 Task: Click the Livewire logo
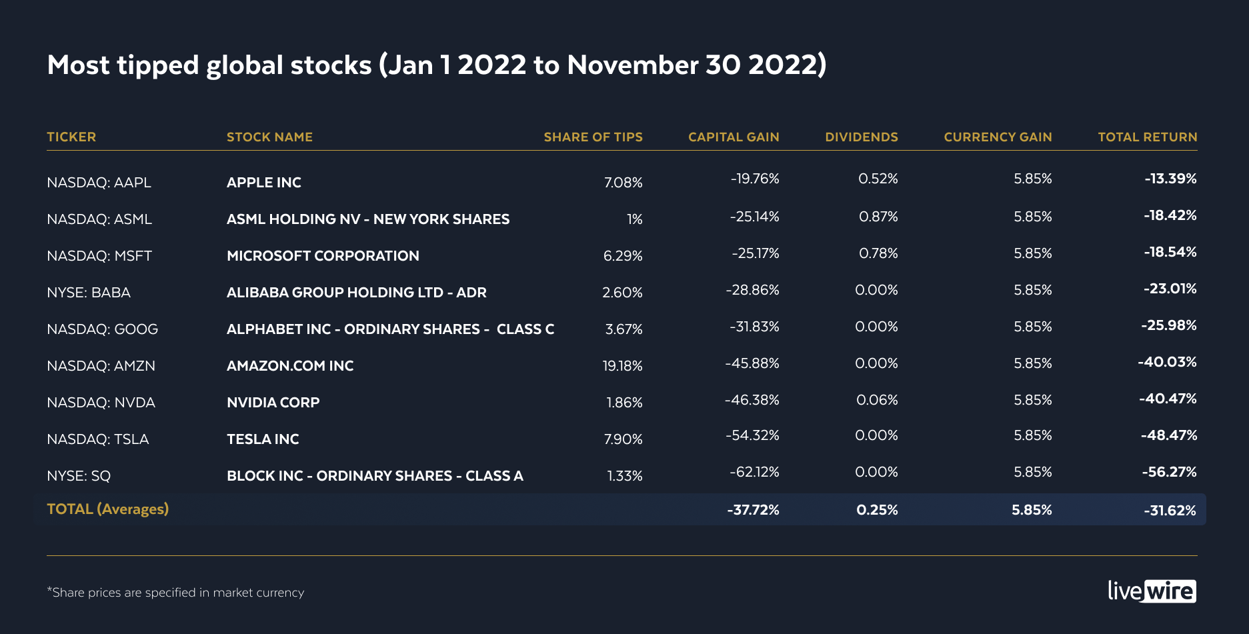click(1152, 591)
